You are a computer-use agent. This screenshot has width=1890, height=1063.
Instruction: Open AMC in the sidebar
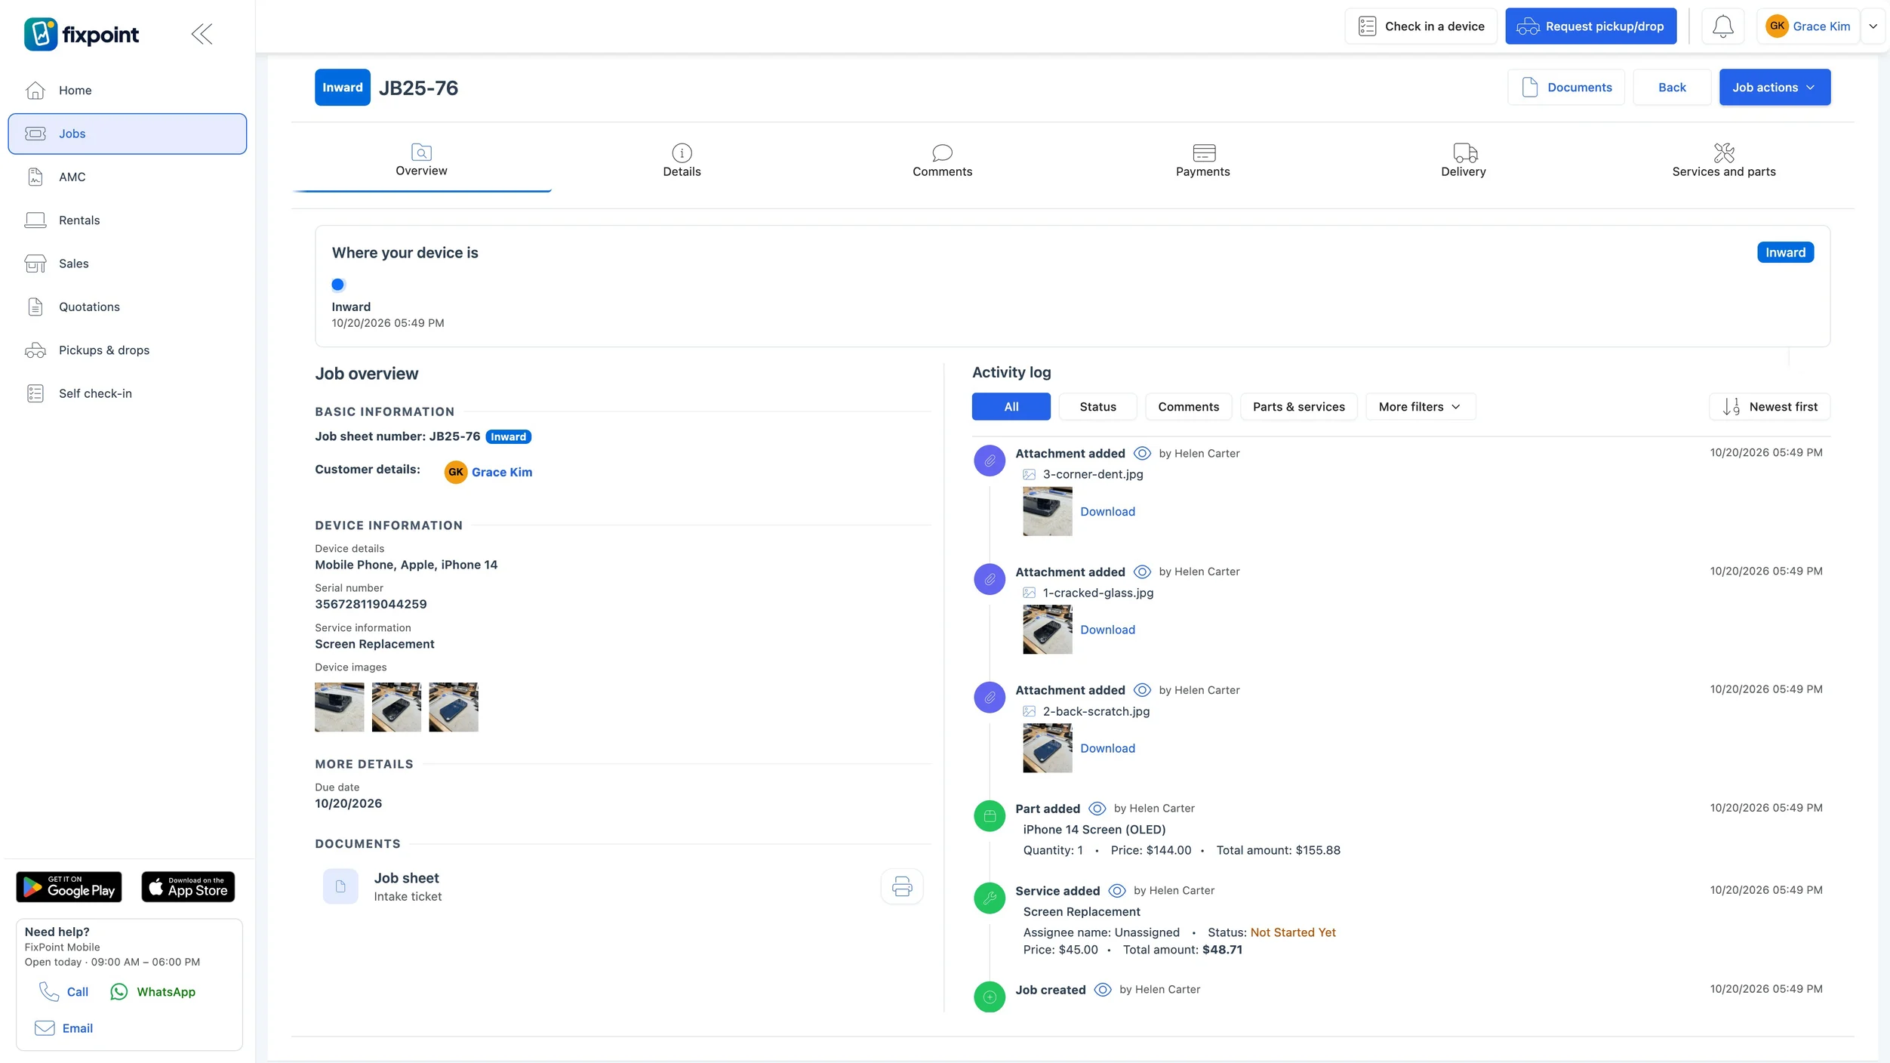click(x=127, y=177)
